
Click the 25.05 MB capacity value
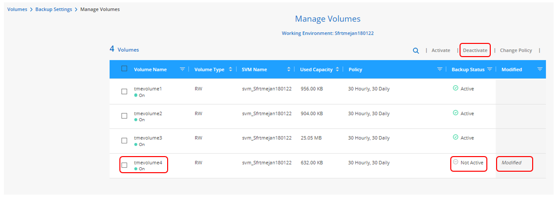(x=311, y=138)
